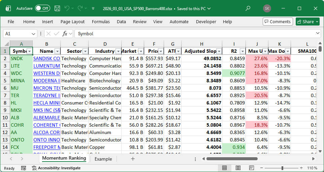Click the Insert Function fx icon
The width and height of the screenshot is (324, 172).
point(65,34)
